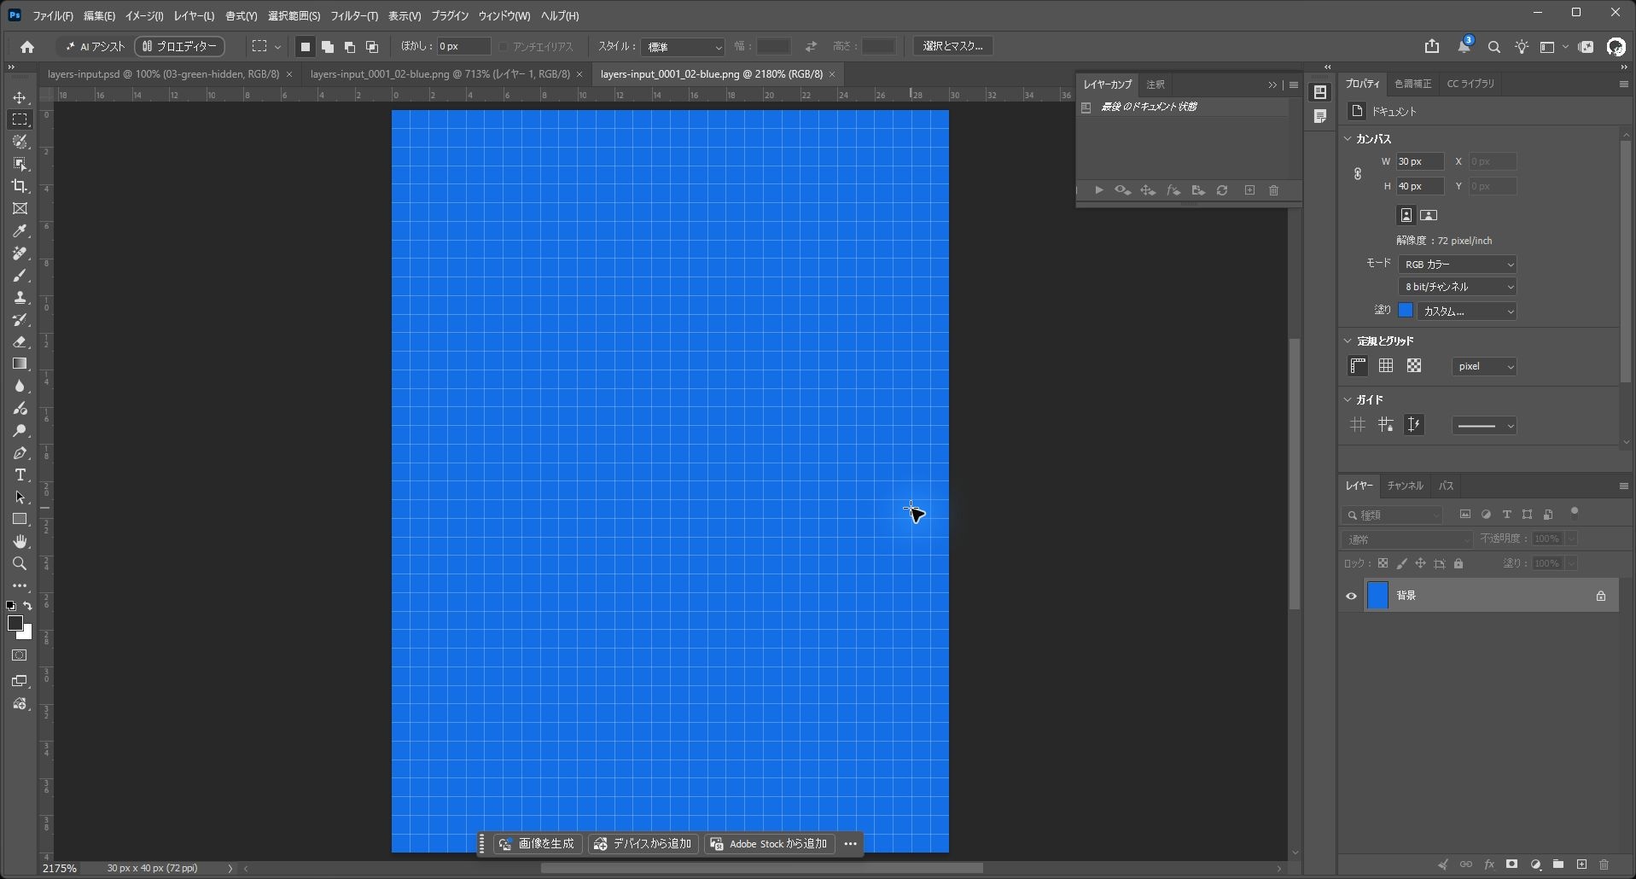This screenshot has width=1636, height=879.
Task: Open the Share icon in options bar
Action: point(1432,47)
